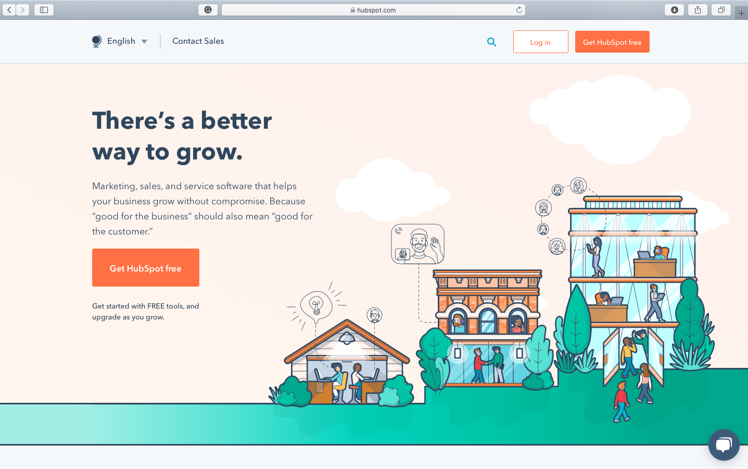The image size is (748, 469).
Task: Click the hubspot.com address bar
Action: pos(373,10)
